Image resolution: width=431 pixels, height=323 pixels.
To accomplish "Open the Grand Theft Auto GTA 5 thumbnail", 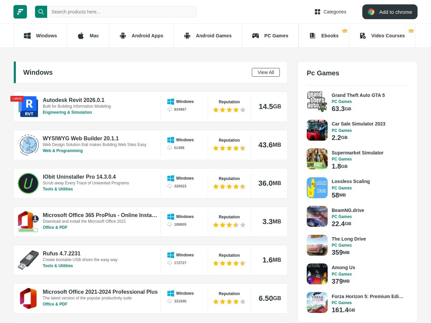I will pos(317,102).
